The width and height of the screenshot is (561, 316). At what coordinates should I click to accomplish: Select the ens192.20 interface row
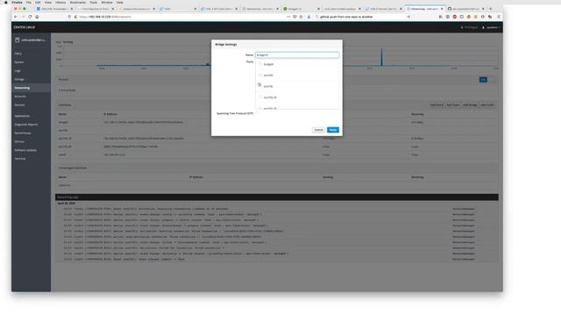click(x=277, y=147)
